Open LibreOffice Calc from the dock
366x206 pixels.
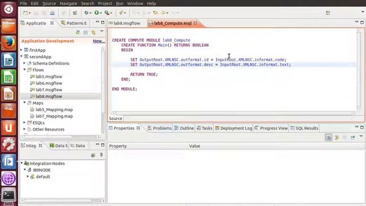pos(9,77)
